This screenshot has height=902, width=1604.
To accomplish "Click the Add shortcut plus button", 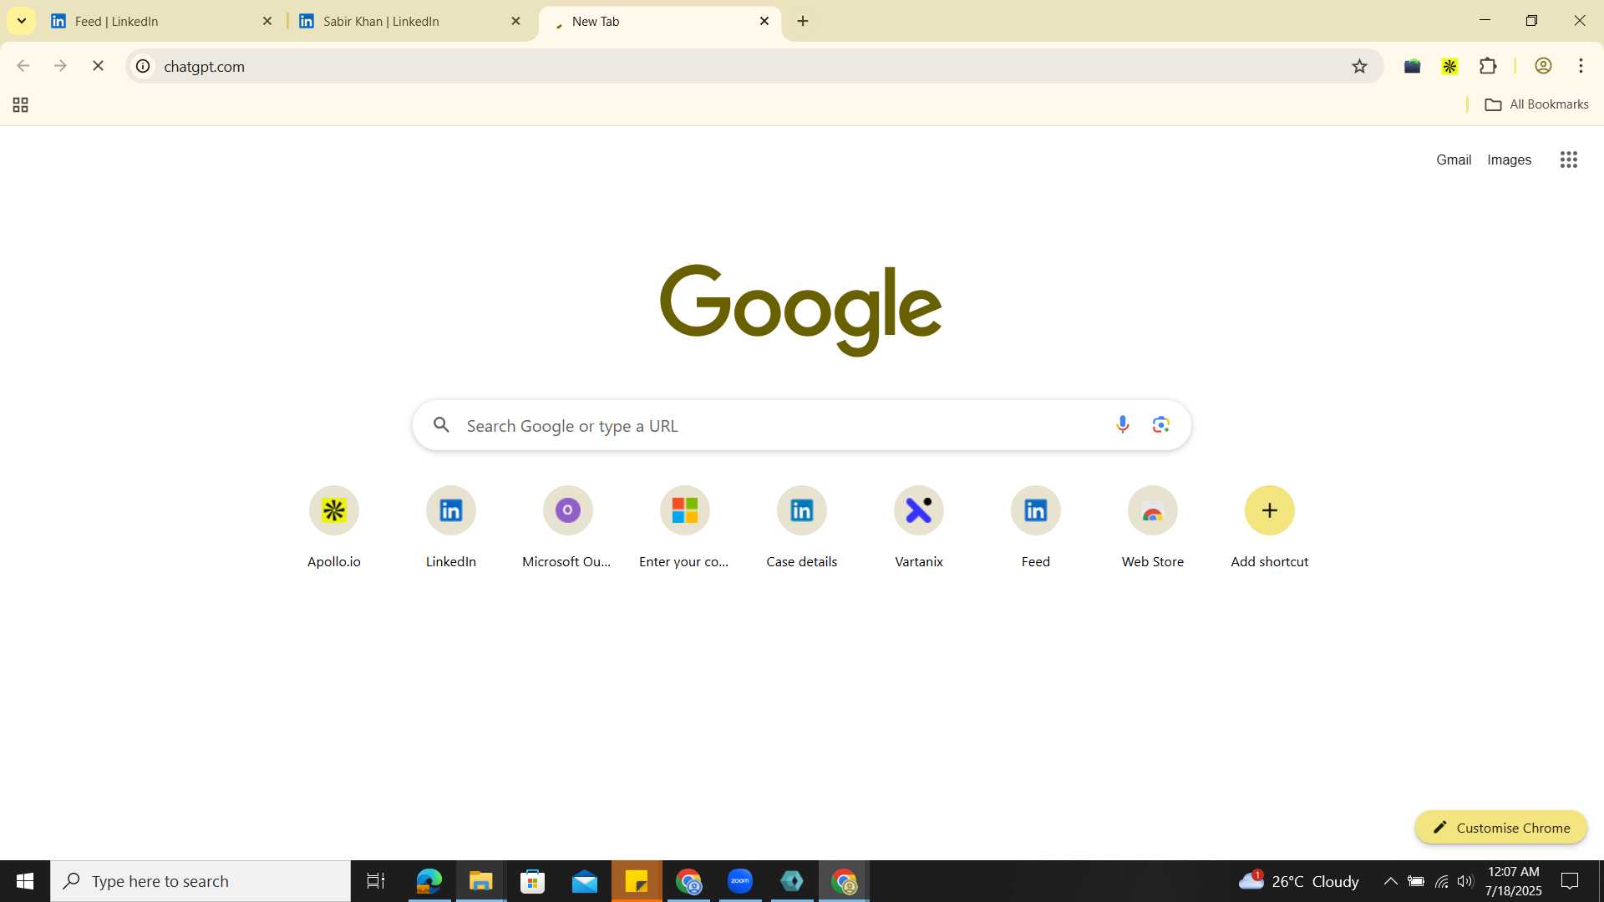I will pos(1269,510).
